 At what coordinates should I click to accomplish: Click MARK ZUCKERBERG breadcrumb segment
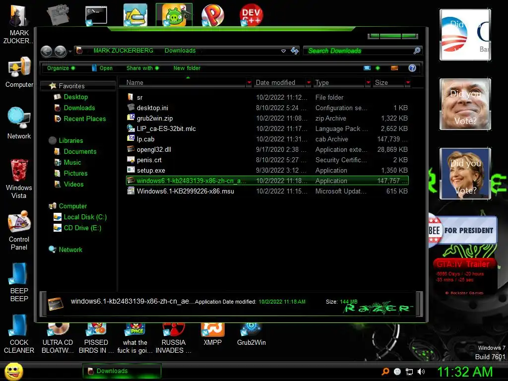click(124, 51)
